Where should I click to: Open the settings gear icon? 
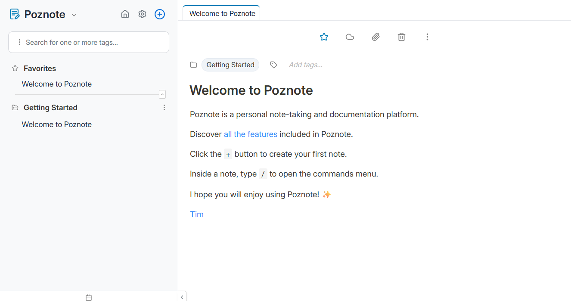142,14
